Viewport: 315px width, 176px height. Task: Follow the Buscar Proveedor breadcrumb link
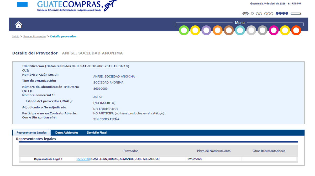click(35, 36)
